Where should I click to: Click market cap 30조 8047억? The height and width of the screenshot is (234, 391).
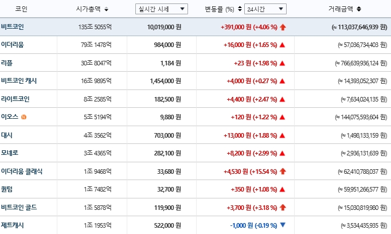tap(96, 63)
